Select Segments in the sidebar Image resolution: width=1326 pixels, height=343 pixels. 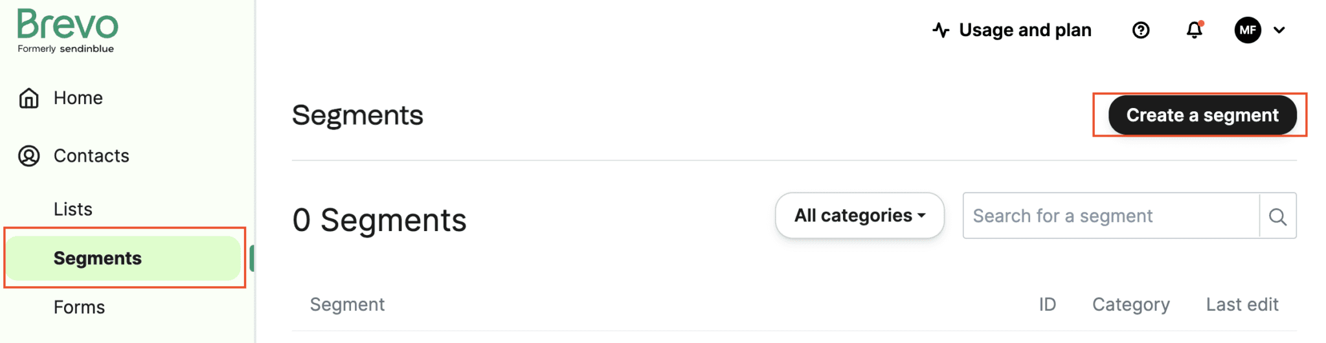pyautogui.click(x=97, y=258)
